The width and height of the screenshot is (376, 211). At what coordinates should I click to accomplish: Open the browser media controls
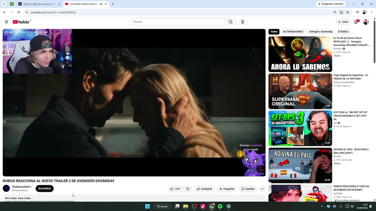[x=357, y=12]
